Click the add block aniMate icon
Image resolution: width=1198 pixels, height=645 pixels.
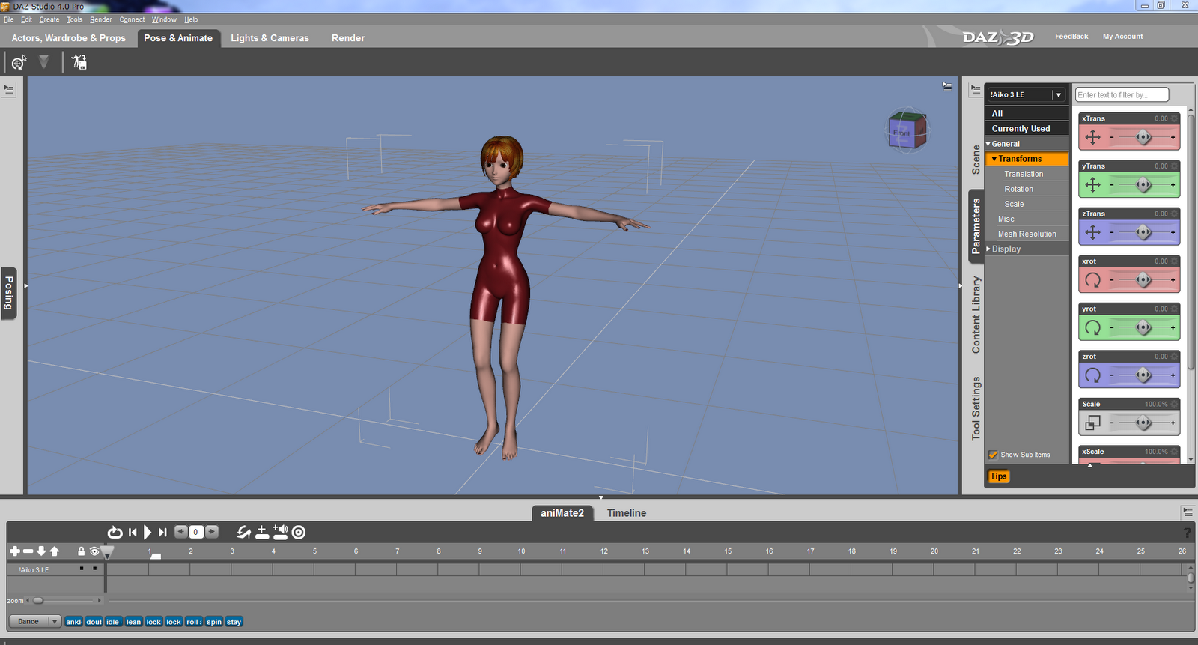[x=262, y=532]
